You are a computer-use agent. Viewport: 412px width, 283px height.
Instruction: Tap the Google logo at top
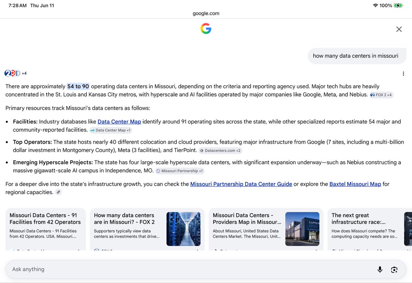coord(206,29)
